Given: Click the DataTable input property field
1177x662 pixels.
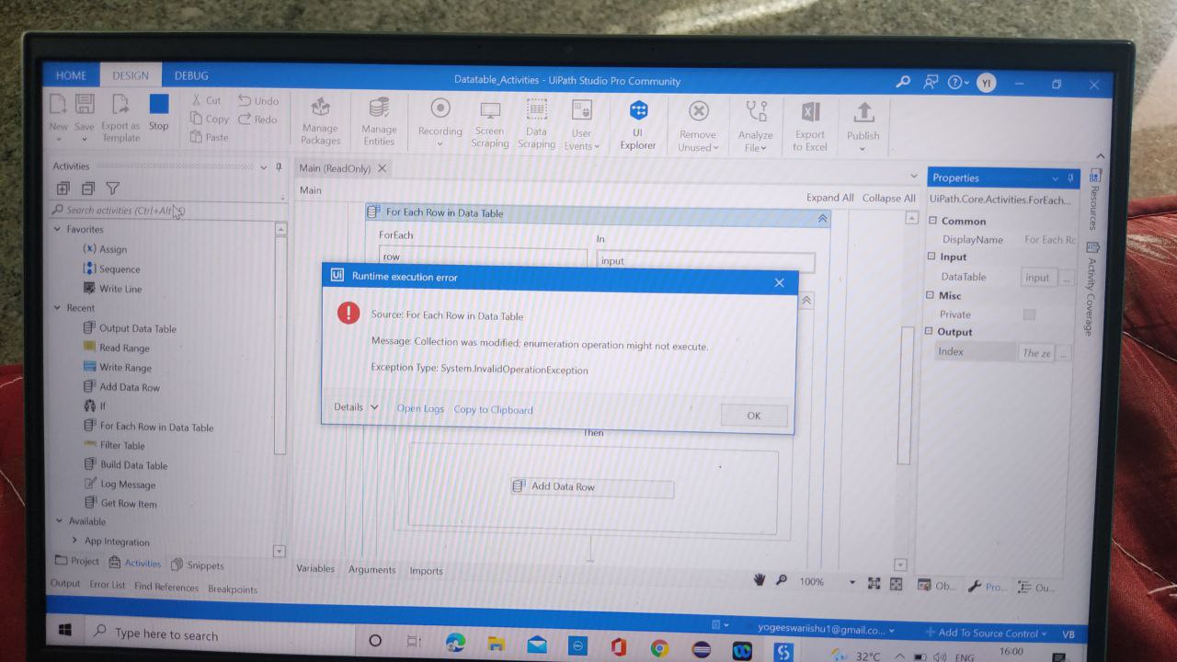Looking at the screenshot, I should point(1038,278).
